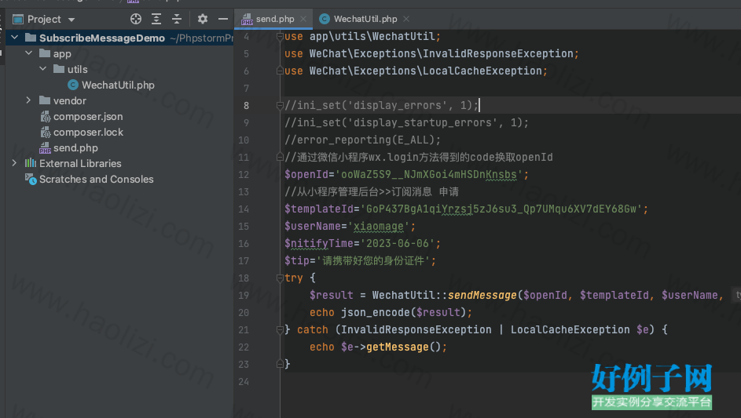Select Scratches and Consoles item
This screenshot has width=741, height=418.
(x=97, y=180)
